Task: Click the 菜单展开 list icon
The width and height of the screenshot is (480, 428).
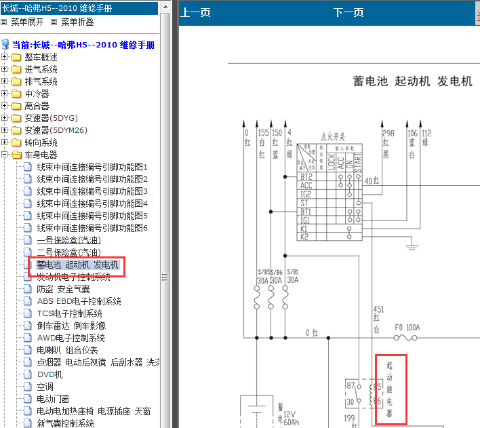Action: tap(3, 22)
